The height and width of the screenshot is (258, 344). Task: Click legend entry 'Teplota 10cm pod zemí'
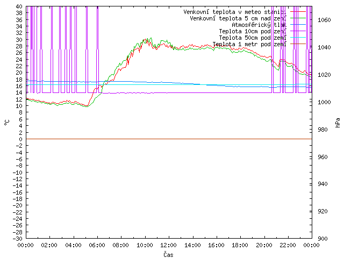point(253,31)
